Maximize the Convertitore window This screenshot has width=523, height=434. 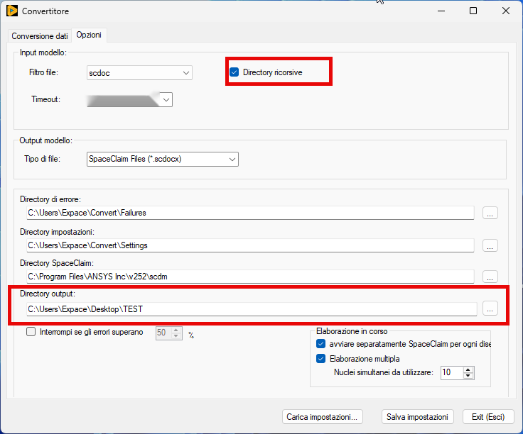point(473,11)
